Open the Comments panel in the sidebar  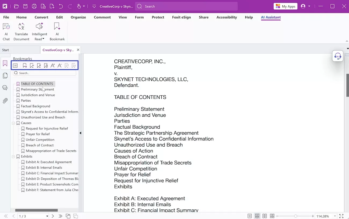5,88
